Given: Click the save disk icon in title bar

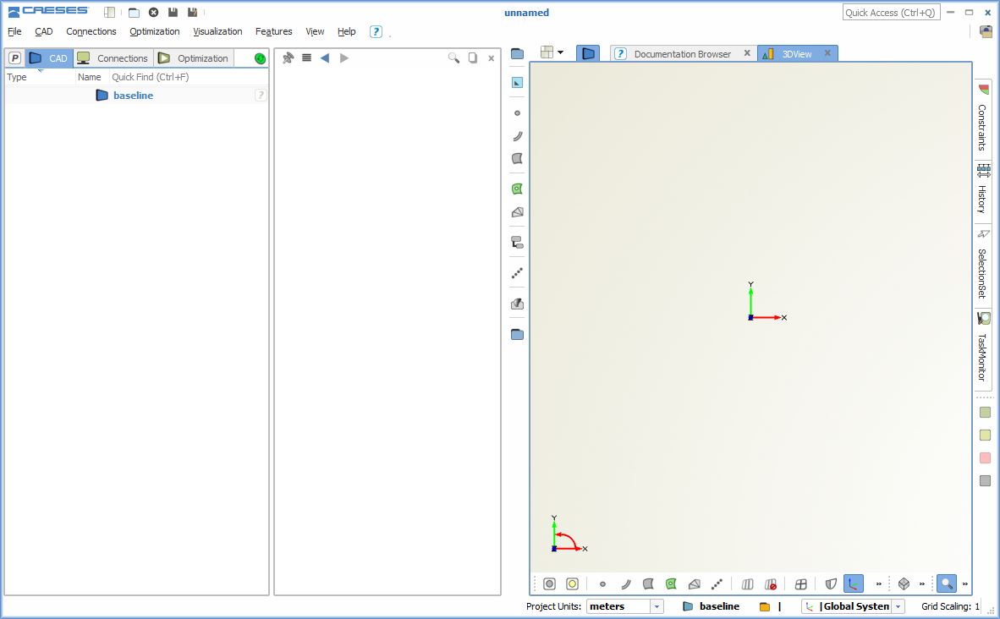Looking at the screenshot, I should coord(173,13).
